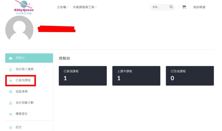Expand the 公告欄 dropdown menu
This screenshot has height=131, width=222.
click(x=63, y=7)
